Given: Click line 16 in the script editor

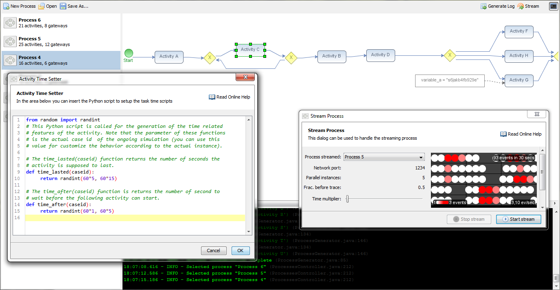Looking at the screenshot, I should [134, 218].
